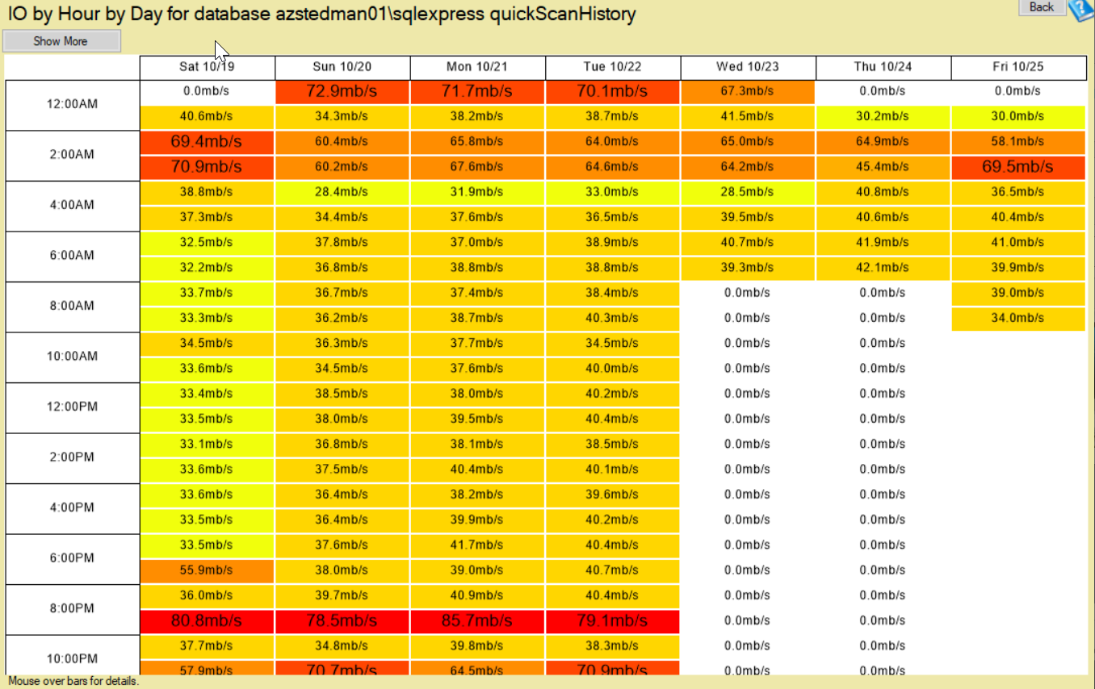The height and width of the screenshot is (689, 1095).
Task: Select the 30.2mb/s cell on Thursday
Action: click(x=883, y=116)
